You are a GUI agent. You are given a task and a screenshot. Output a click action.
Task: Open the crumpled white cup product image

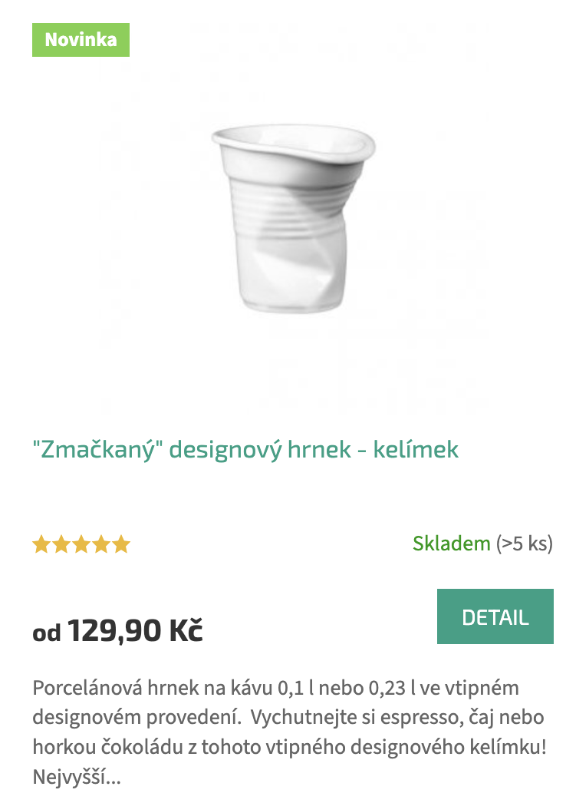coord(293,218)
